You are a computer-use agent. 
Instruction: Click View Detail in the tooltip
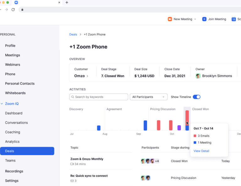pos(201,151)
